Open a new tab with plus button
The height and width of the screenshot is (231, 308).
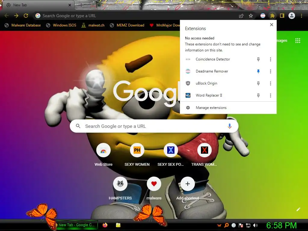81,5
